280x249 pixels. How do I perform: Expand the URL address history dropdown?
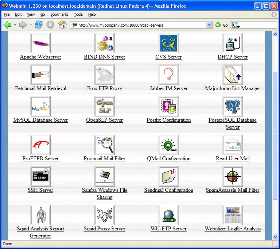click(x=209, y=25)
